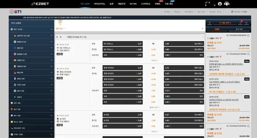Collapse the KBO 리그 section chevron
Viewport: 257px width, 138px height.
(203, 37)
